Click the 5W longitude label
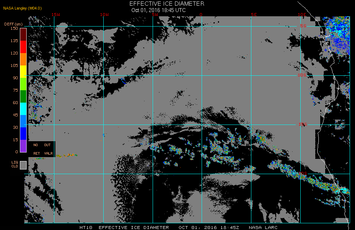The image size is (355, 230). point(155,15)
